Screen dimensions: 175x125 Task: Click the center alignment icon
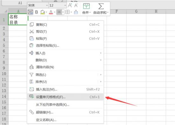tap(59, 12)
